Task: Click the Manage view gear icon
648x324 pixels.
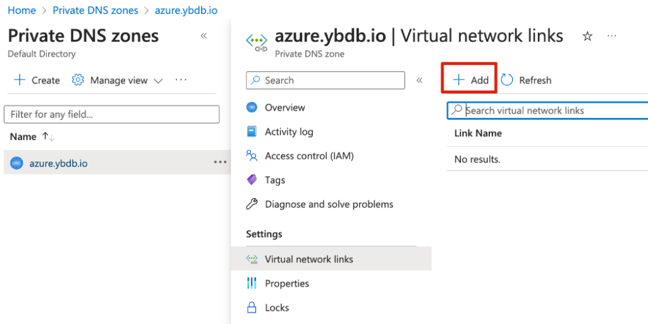Action: (x=78, y=80)
